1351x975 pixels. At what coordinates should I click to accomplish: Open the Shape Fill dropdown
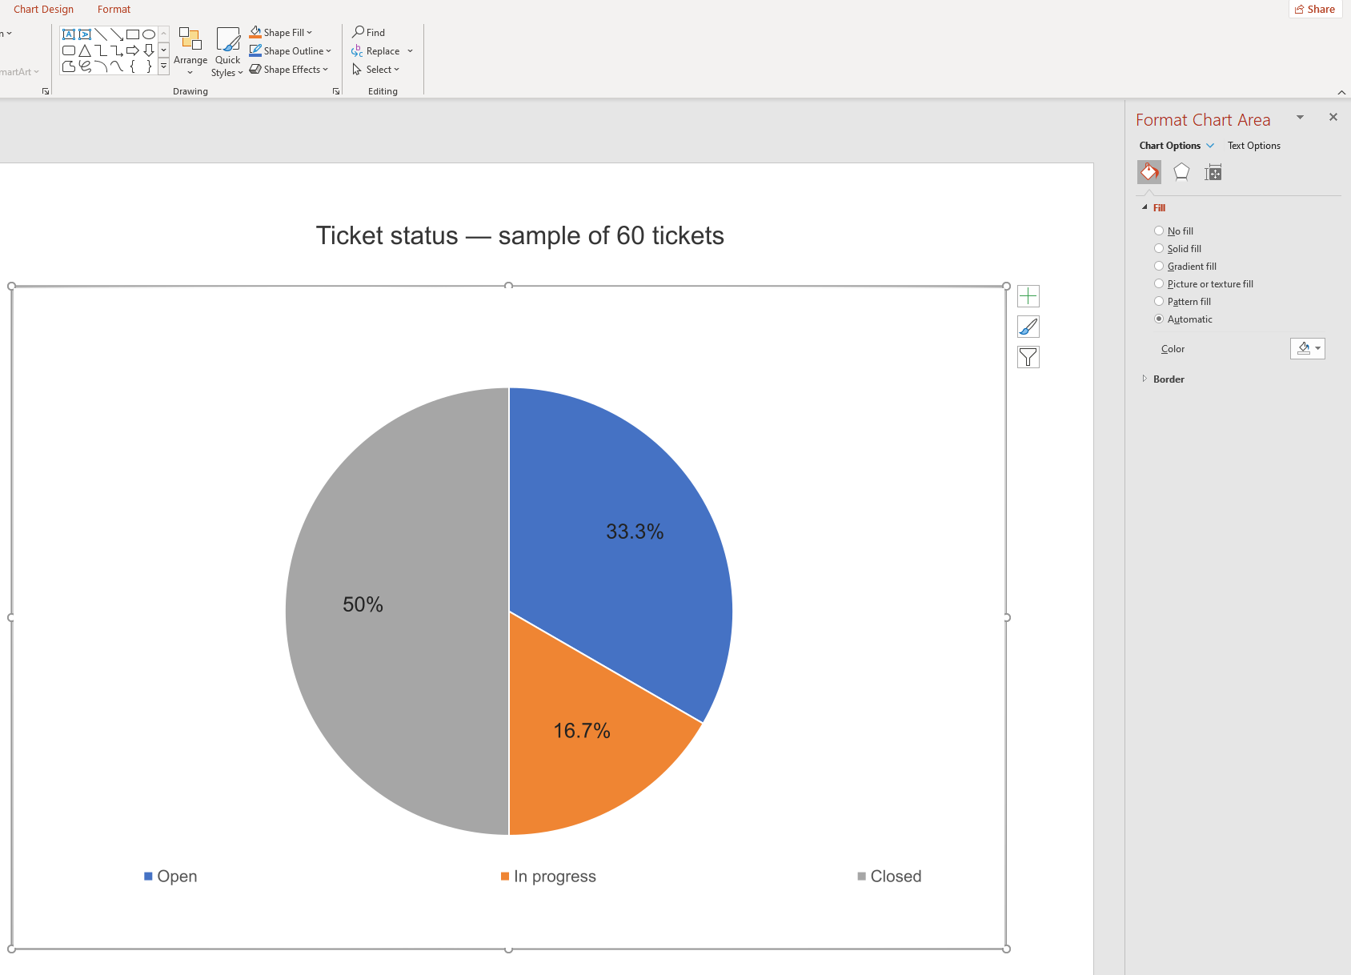281,32
